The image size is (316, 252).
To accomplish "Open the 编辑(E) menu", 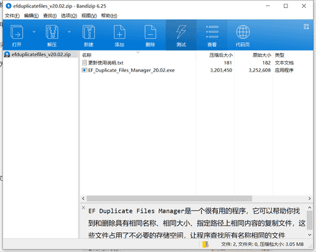I will [x=31, y=15].
